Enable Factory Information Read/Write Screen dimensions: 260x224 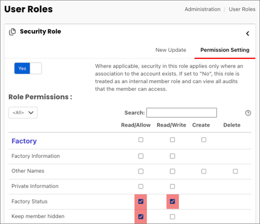pyautogui.click(x=172, y=156)
